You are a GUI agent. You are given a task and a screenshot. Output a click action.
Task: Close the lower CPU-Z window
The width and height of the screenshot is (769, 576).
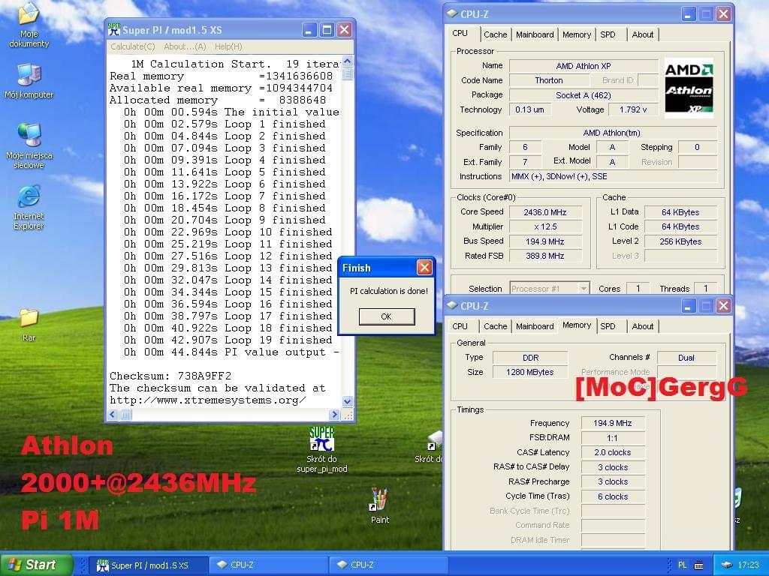723,306
